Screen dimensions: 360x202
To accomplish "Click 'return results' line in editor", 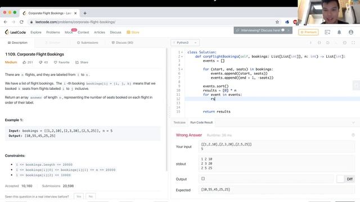I will coord(217,112).
